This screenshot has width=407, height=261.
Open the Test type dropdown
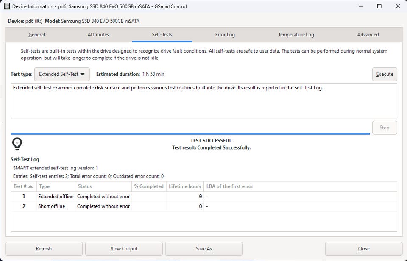pos(62,74)
